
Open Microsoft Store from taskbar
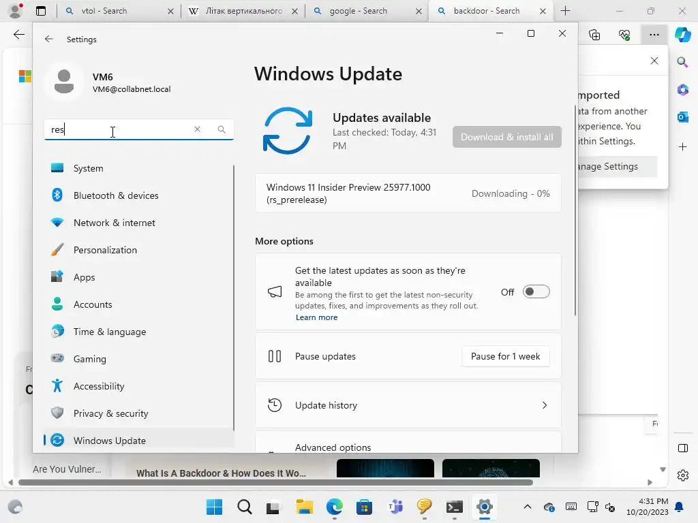click(x=364, y=507)
